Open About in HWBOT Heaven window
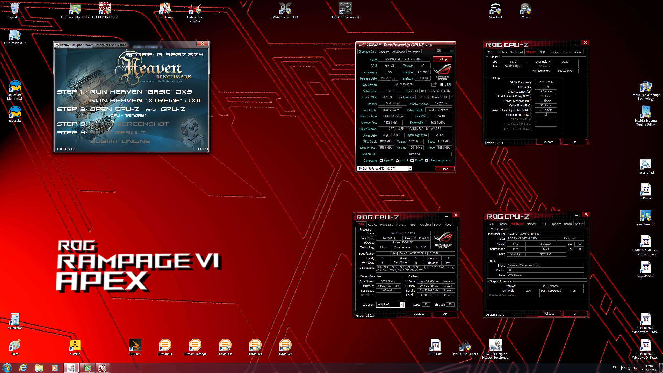 (x=66, y=149)
